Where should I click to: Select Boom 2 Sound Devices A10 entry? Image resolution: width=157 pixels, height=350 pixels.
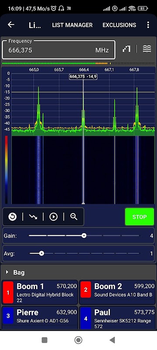point(117,292)
